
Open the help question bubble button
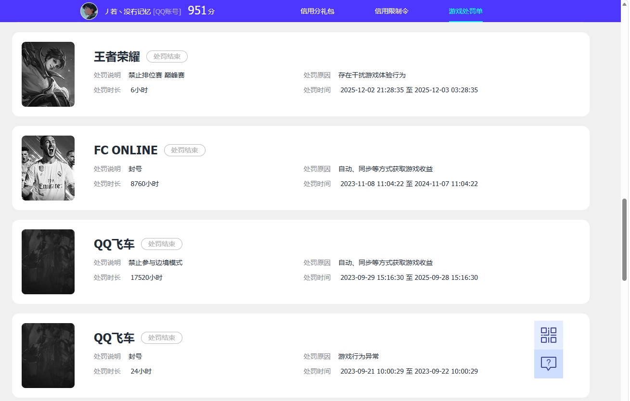tap(549, 364)
